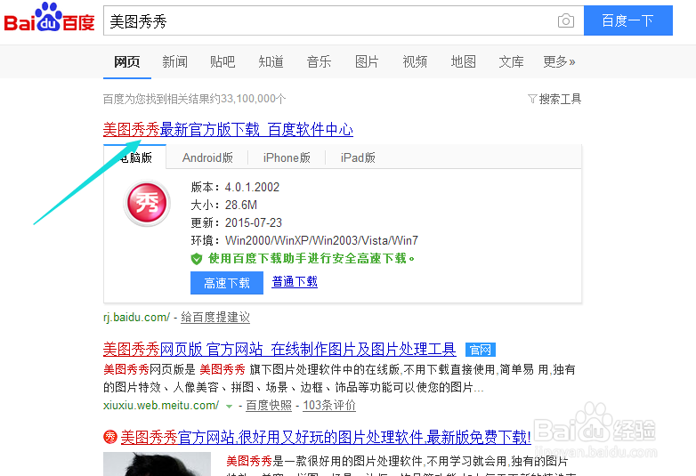Click the 官网 badge on second result
This screenshot has width=696, height=476.
click(x=481, y=350)
